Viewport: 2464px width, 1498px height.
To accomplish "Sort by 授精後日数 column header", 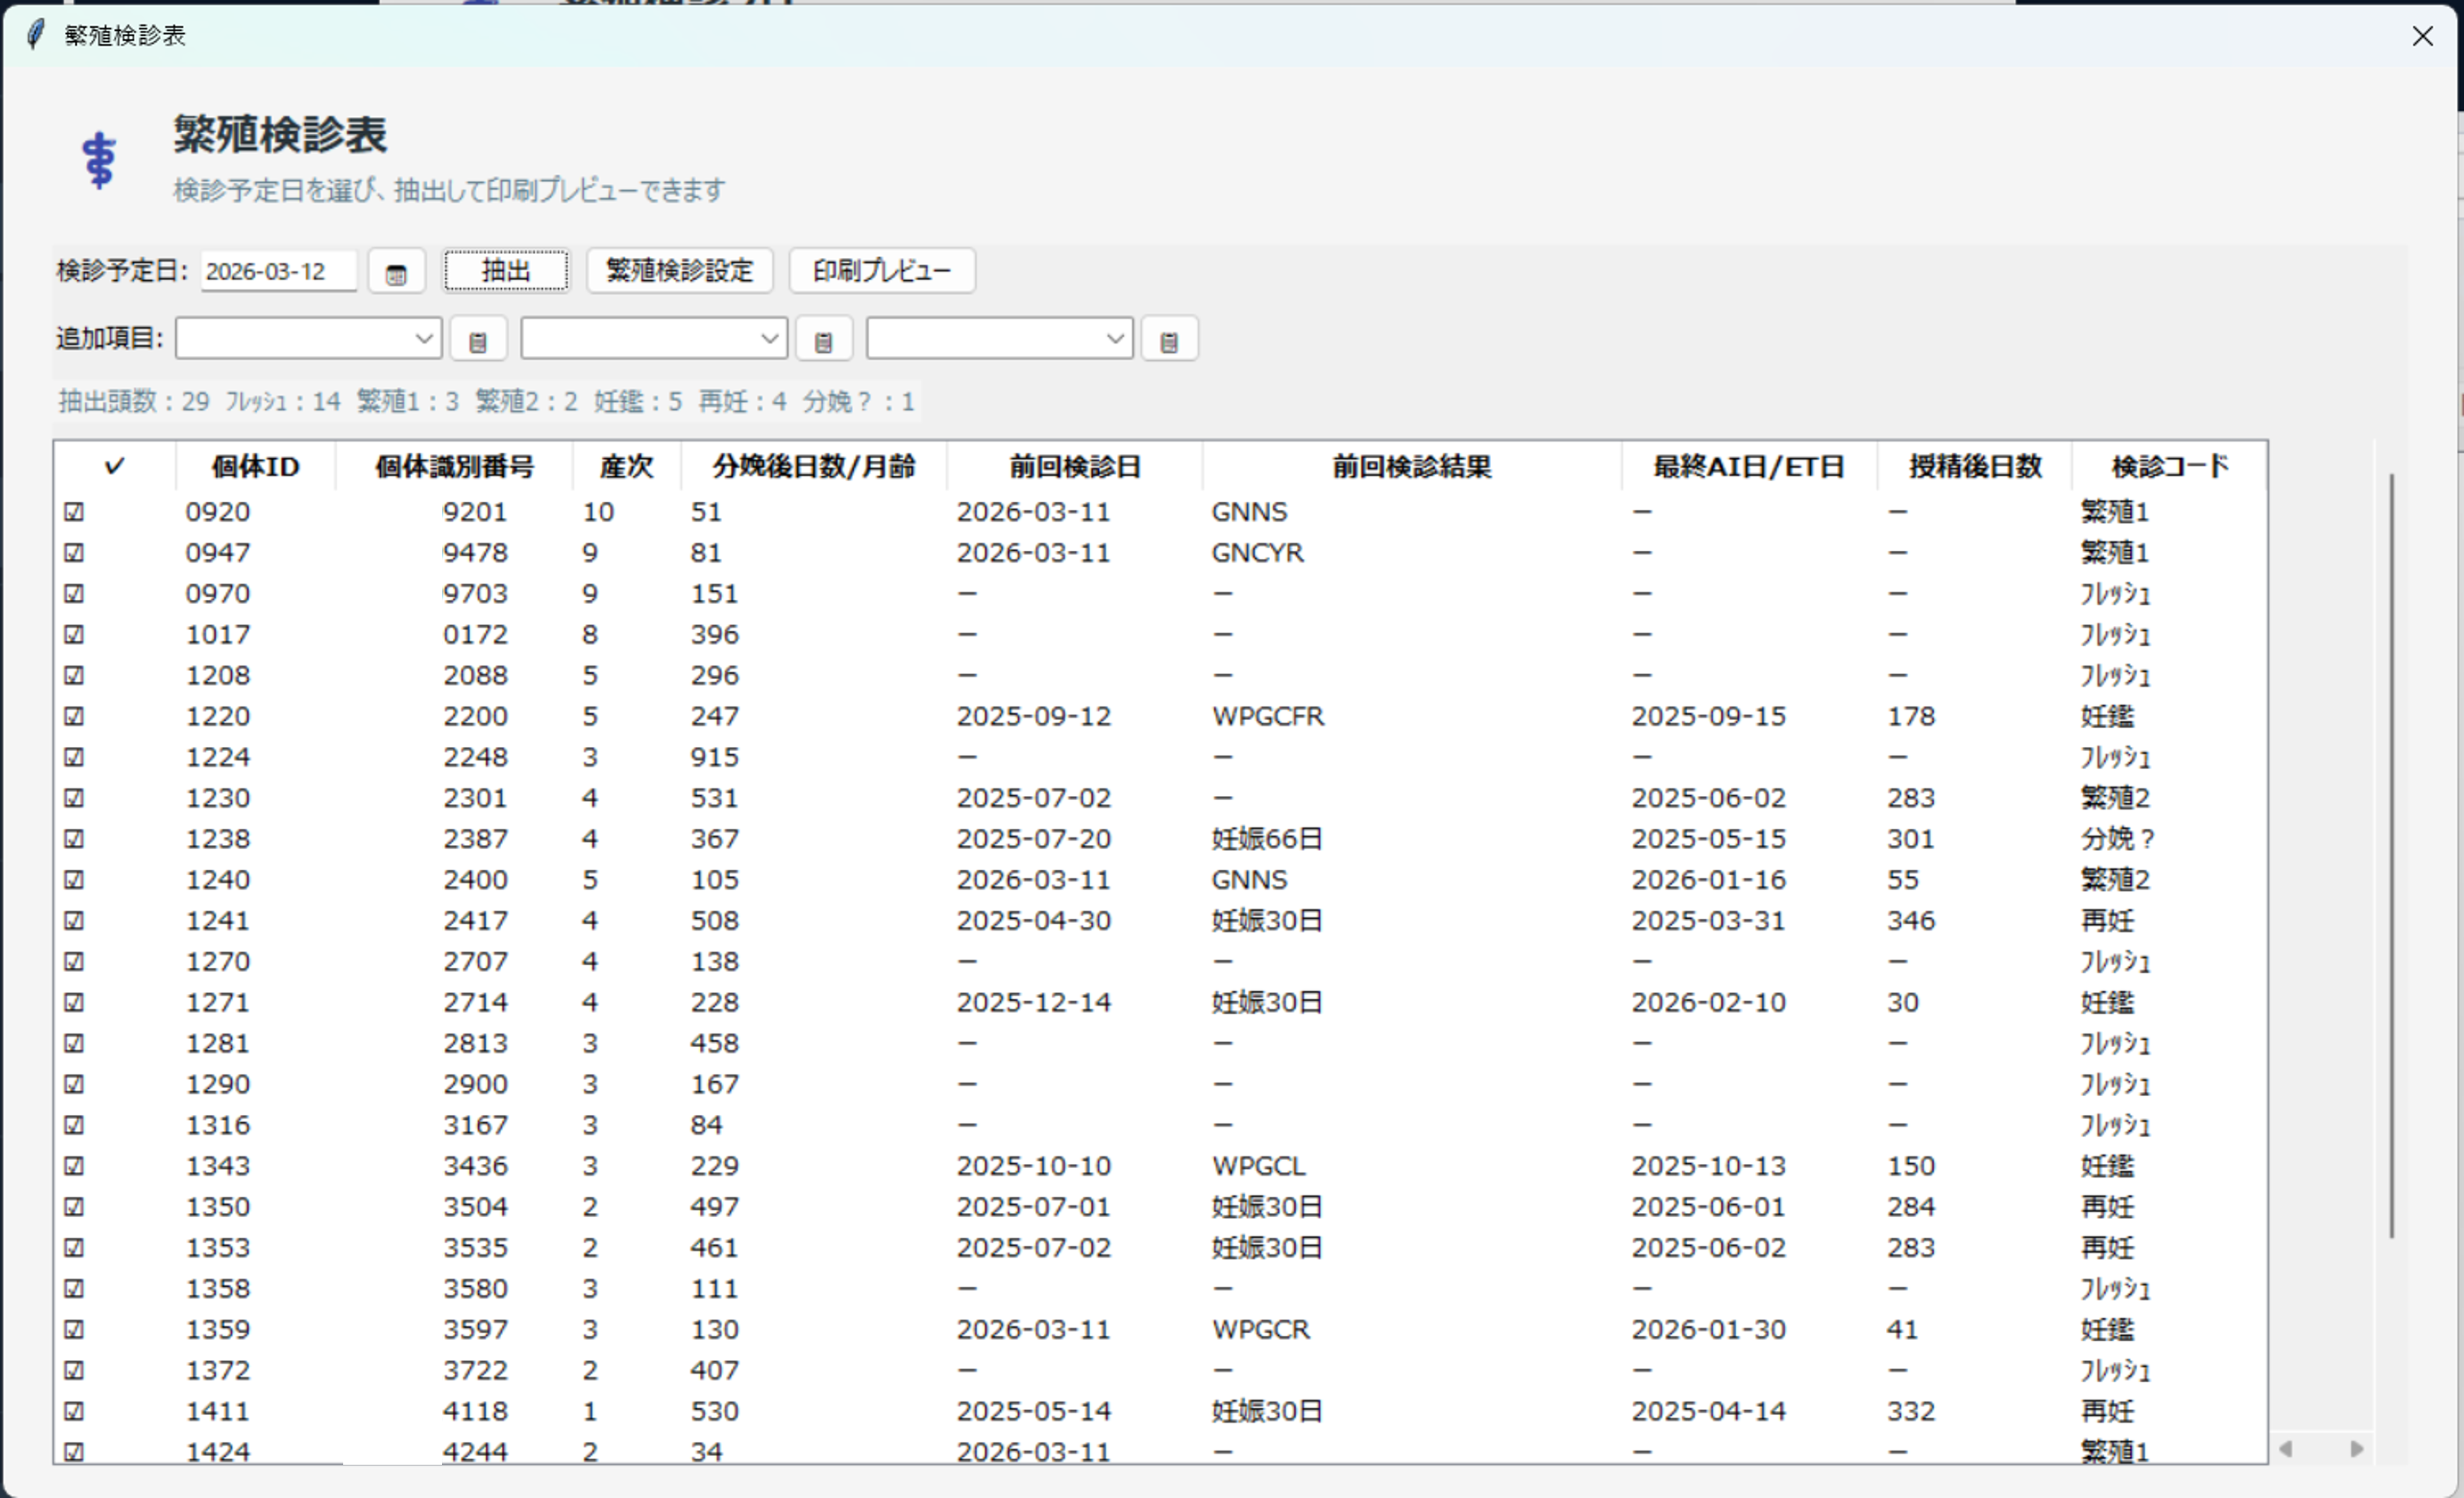I will point(1975,466).
